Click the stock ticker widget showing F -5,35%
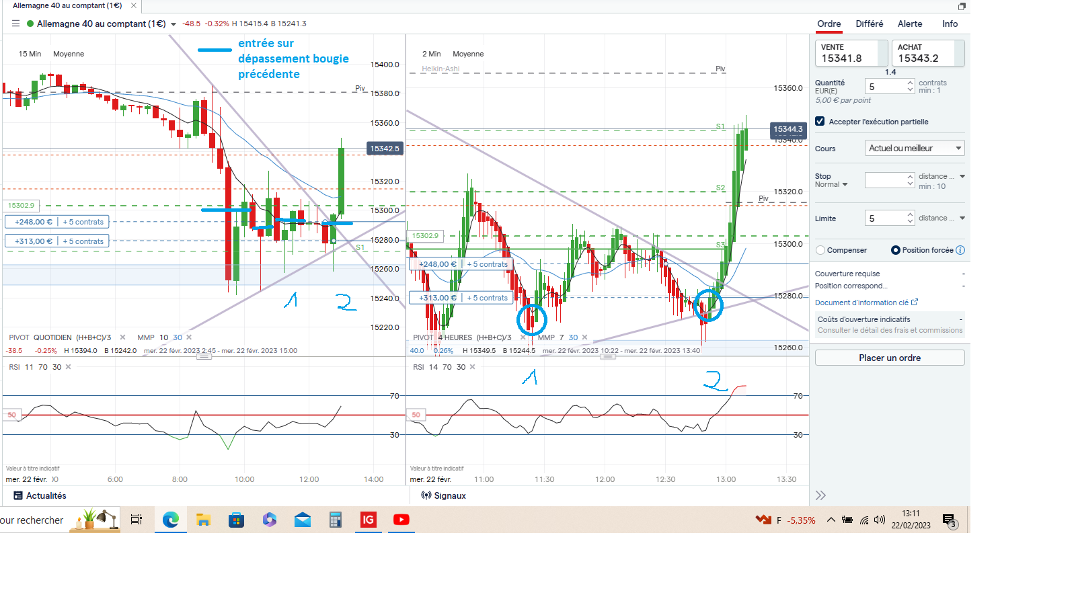Screen dimensions: 1076x605 pos(785,520)
